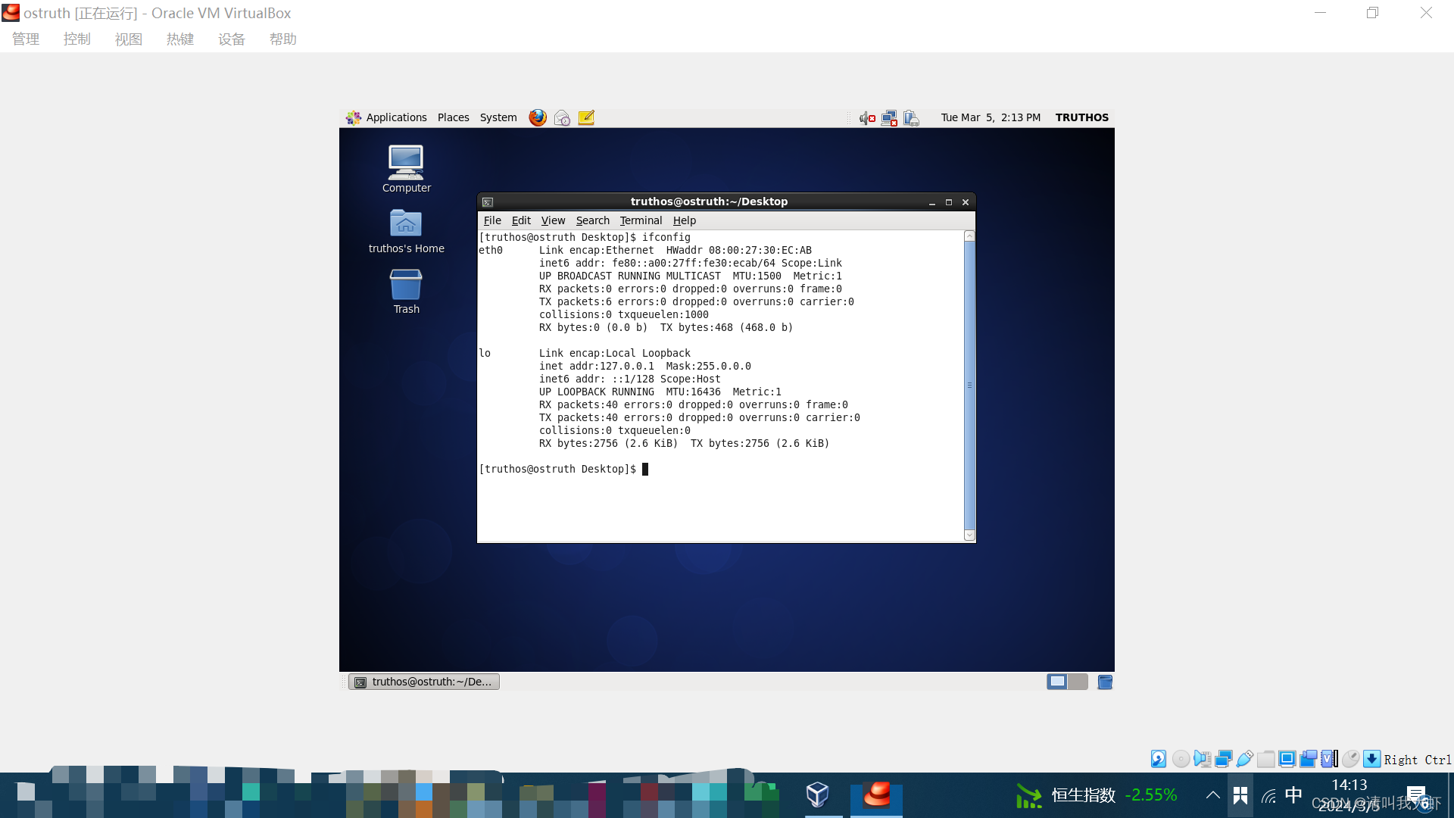The image size is (1454, 818).
Task: Click inet addr:127.0.0.1 text
Action: pos(597,366)
